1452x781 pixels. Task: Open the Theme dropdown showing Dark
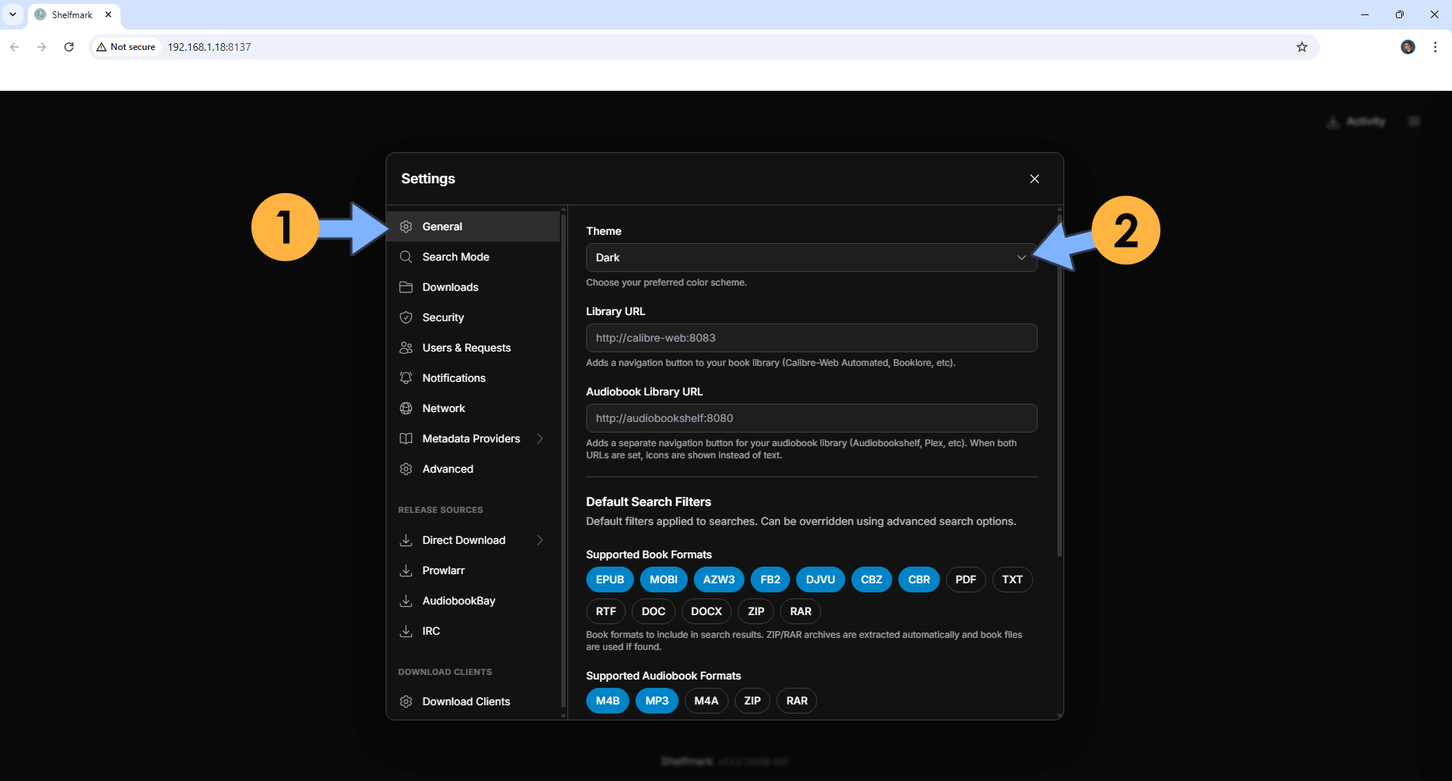tap(810, 258)
